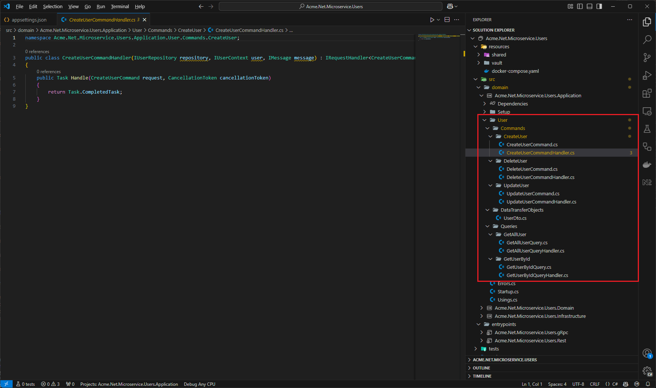Open the Search view in activity bar
This screenshot has width=656, height=388.
tap(647, 39)
